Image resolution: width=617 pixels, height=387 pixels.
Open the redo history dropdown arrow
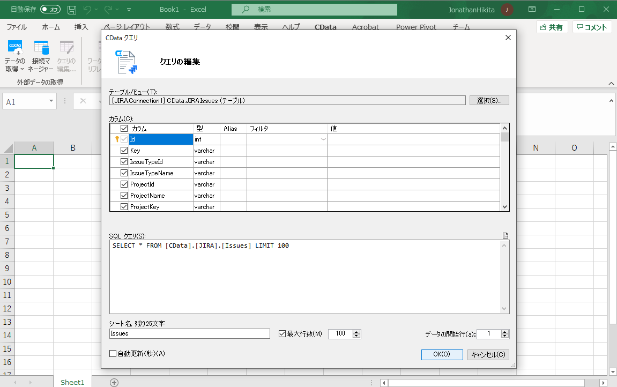click(117, 10)
